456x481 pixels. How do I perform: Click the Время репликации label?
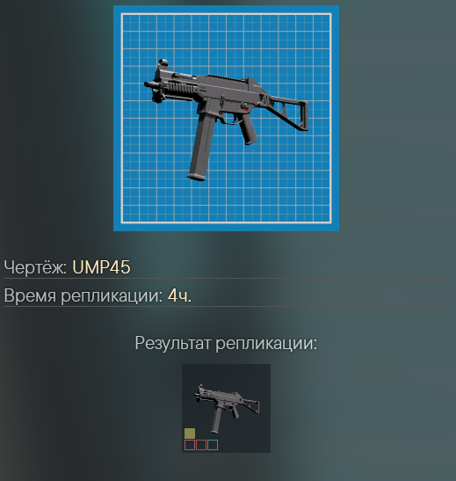point(83,295)
